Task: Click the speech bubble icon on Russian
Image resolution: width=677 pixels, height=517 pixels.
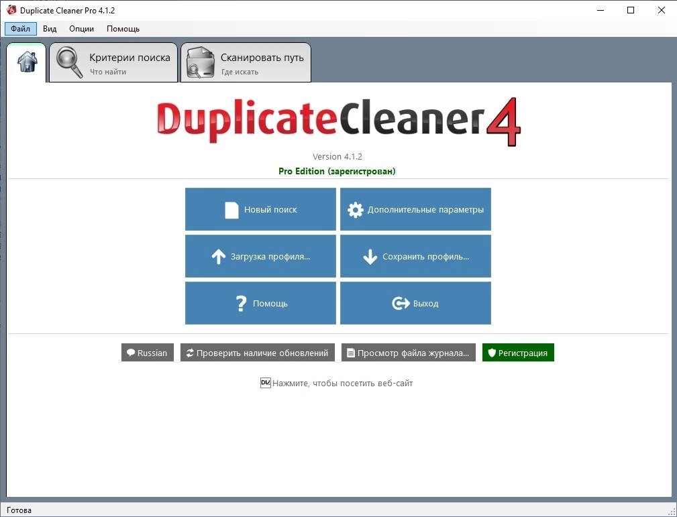Action: coord(131,353)
